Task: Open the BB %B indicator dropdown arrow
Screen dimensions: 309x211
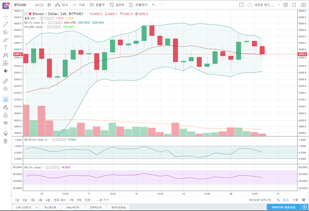Action: click(49, 140)
